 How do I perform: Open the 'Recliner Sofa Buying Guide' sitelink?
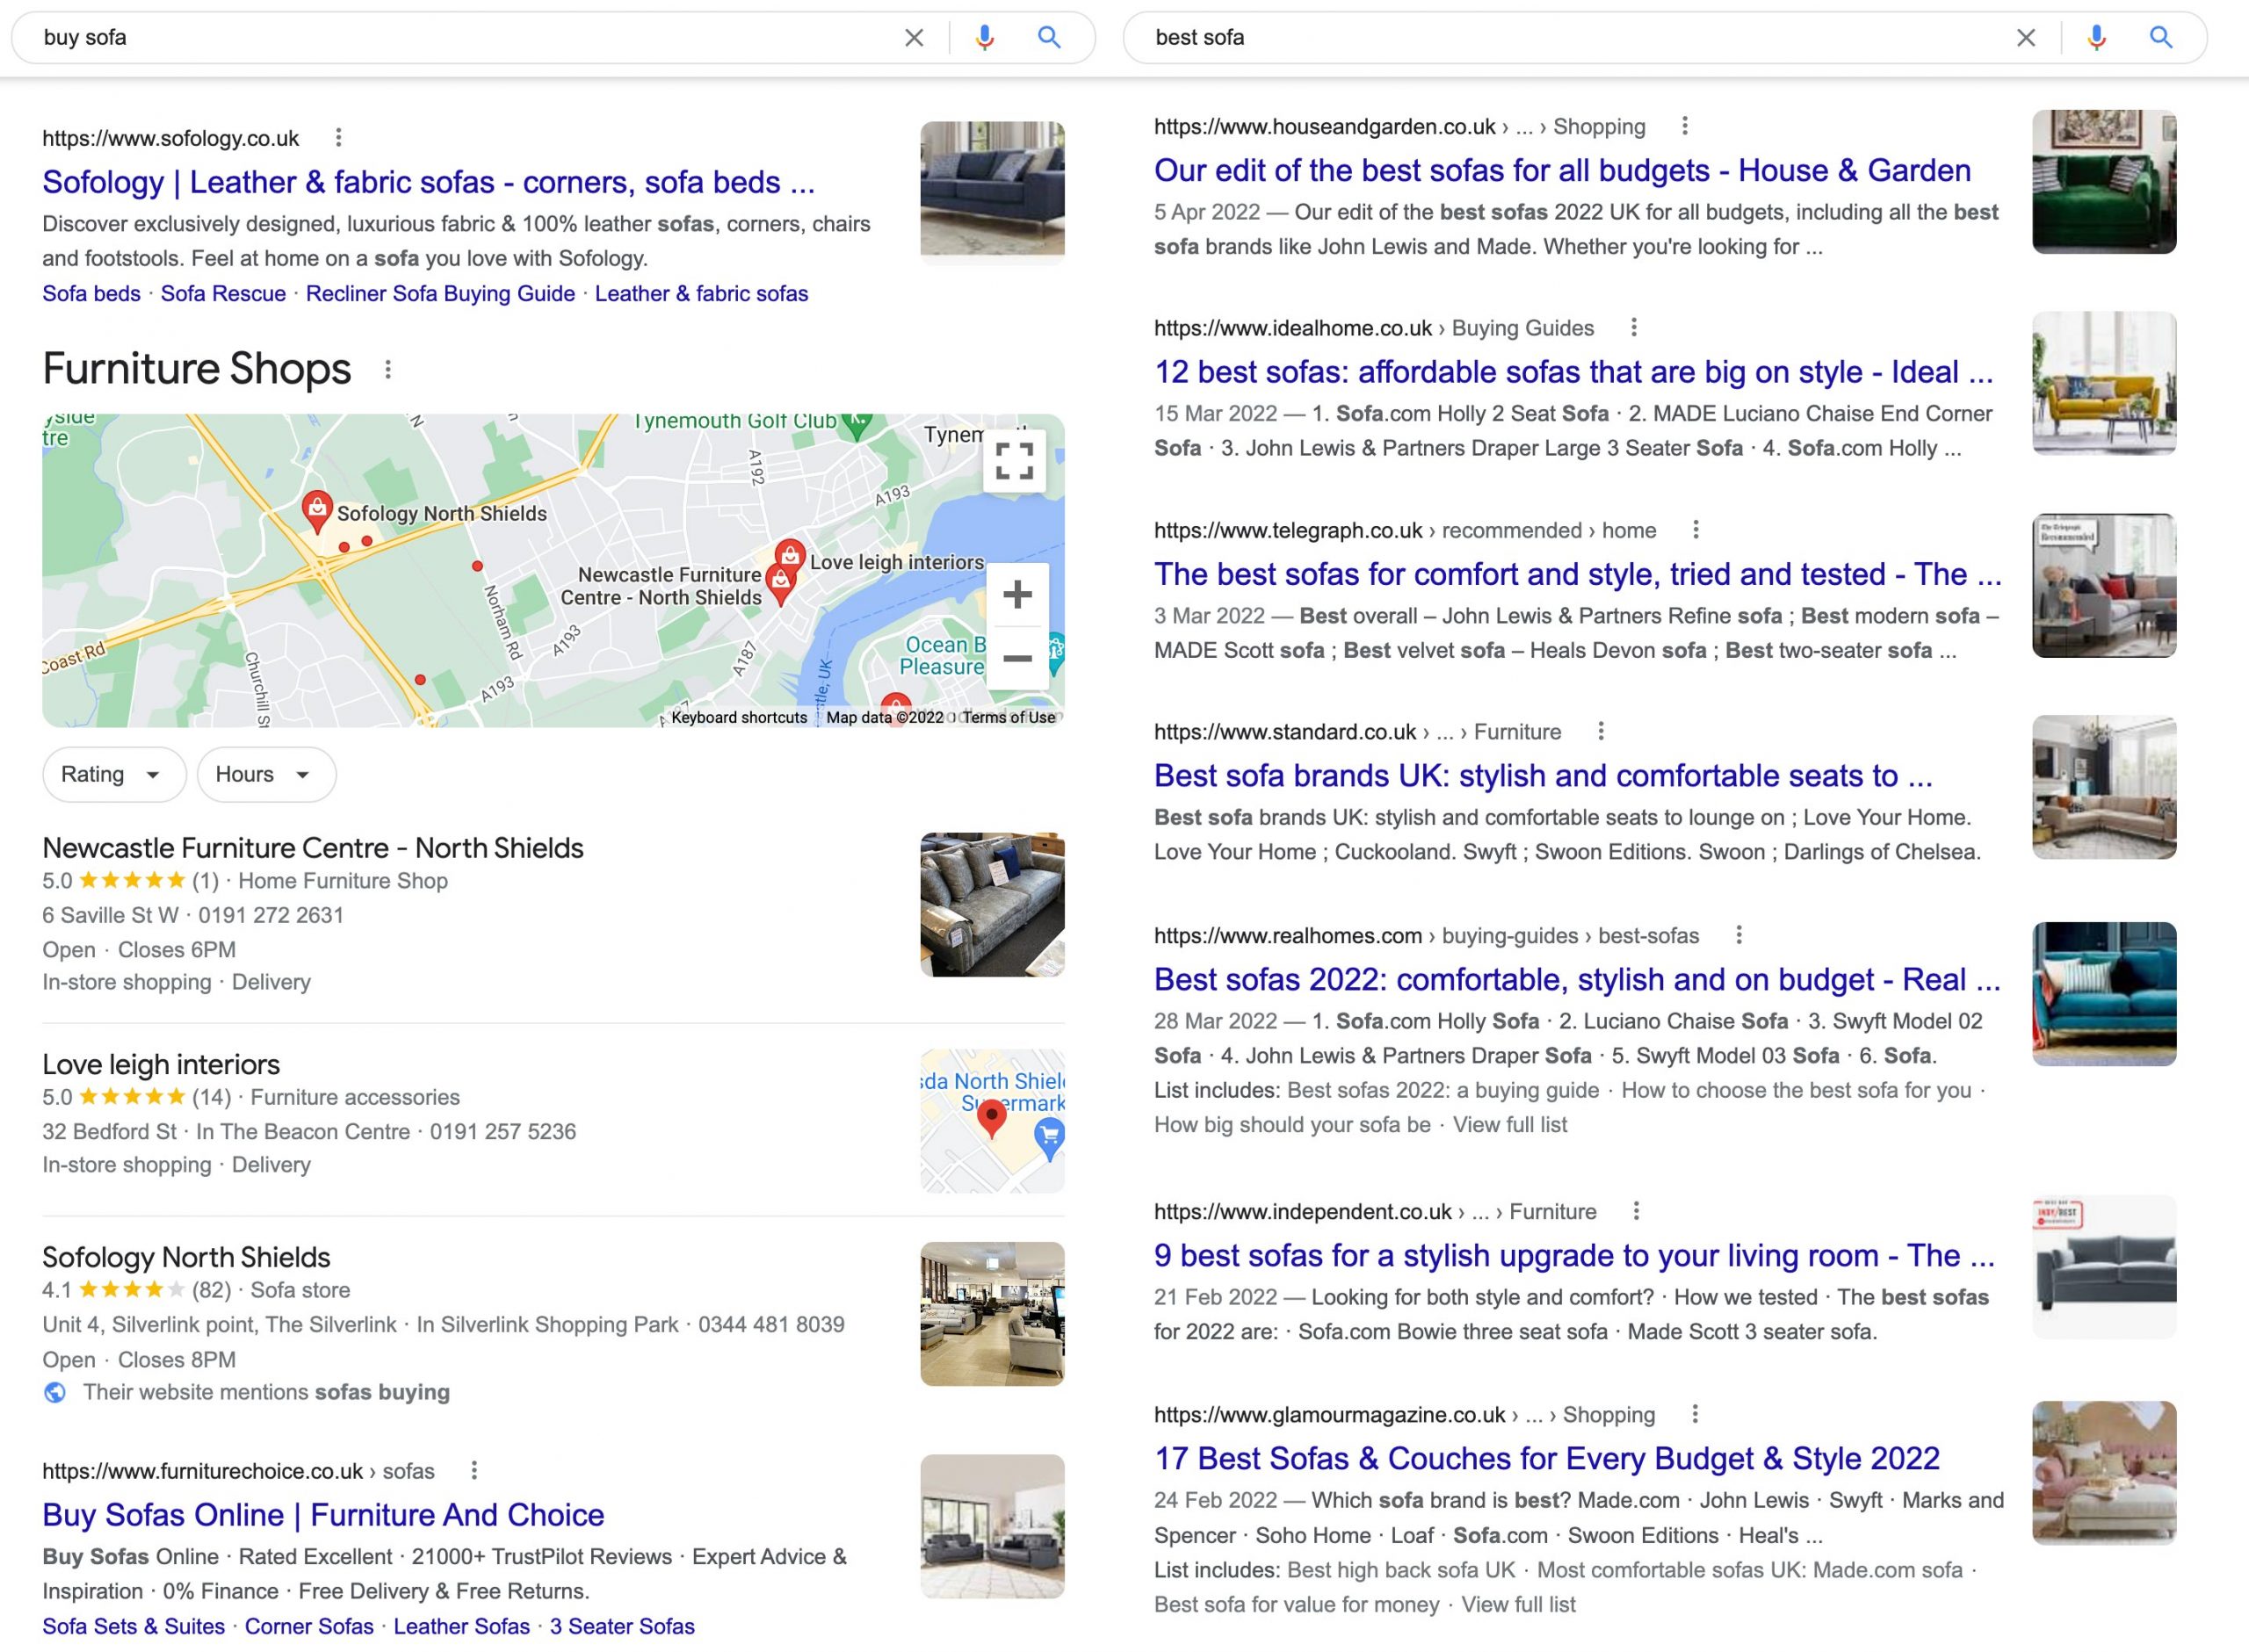pos(440,294)
